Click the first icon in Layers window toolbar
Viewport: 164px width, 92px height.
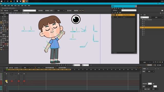pos(112,8)
